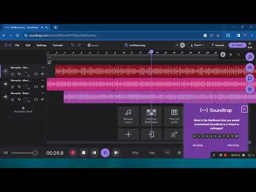Click the invite collaborator card icon
256x192 pixels.
point(174,134)
